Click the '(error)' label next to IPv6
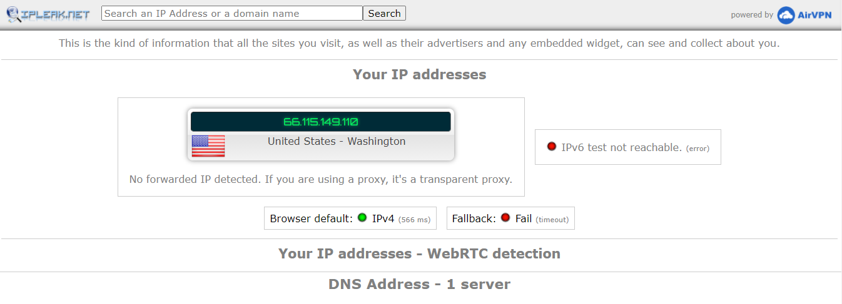 698,149
